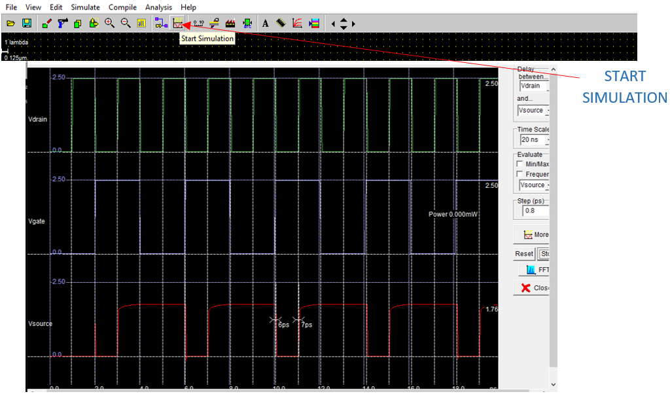Zoom out with the magnifier minus icon
670x394 pixels.
click(x=125, y=24)
